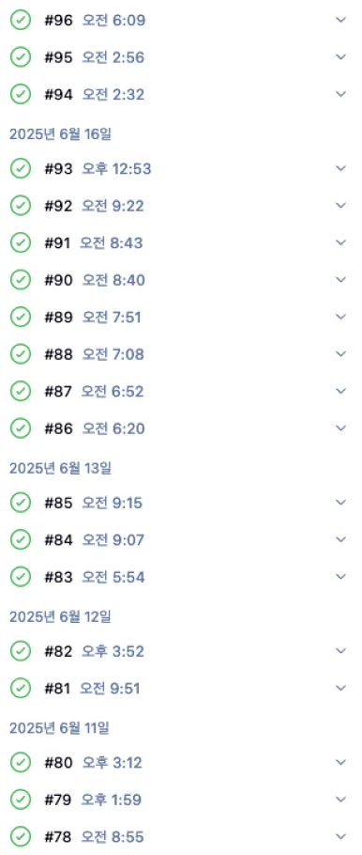
Task: Open the chevron menu of build #92
Action: [341, 206]
